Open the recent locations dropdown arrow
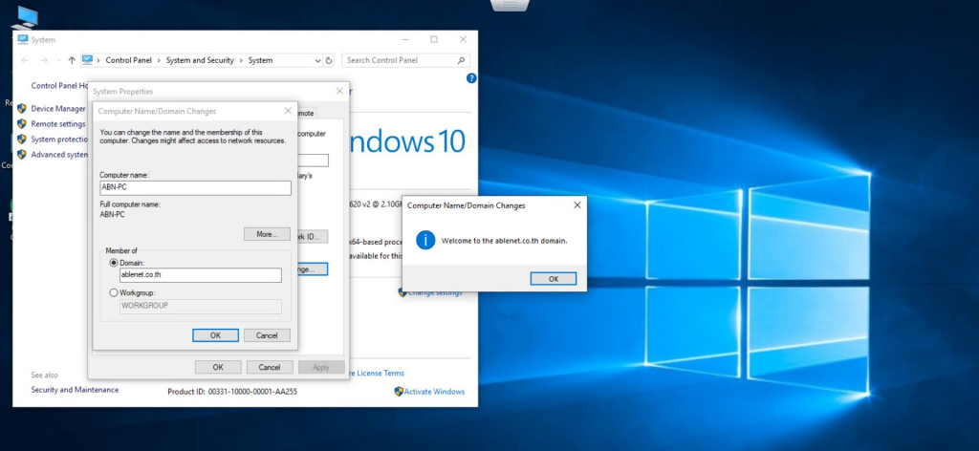The image size is (979, 451). coord(58,60)
